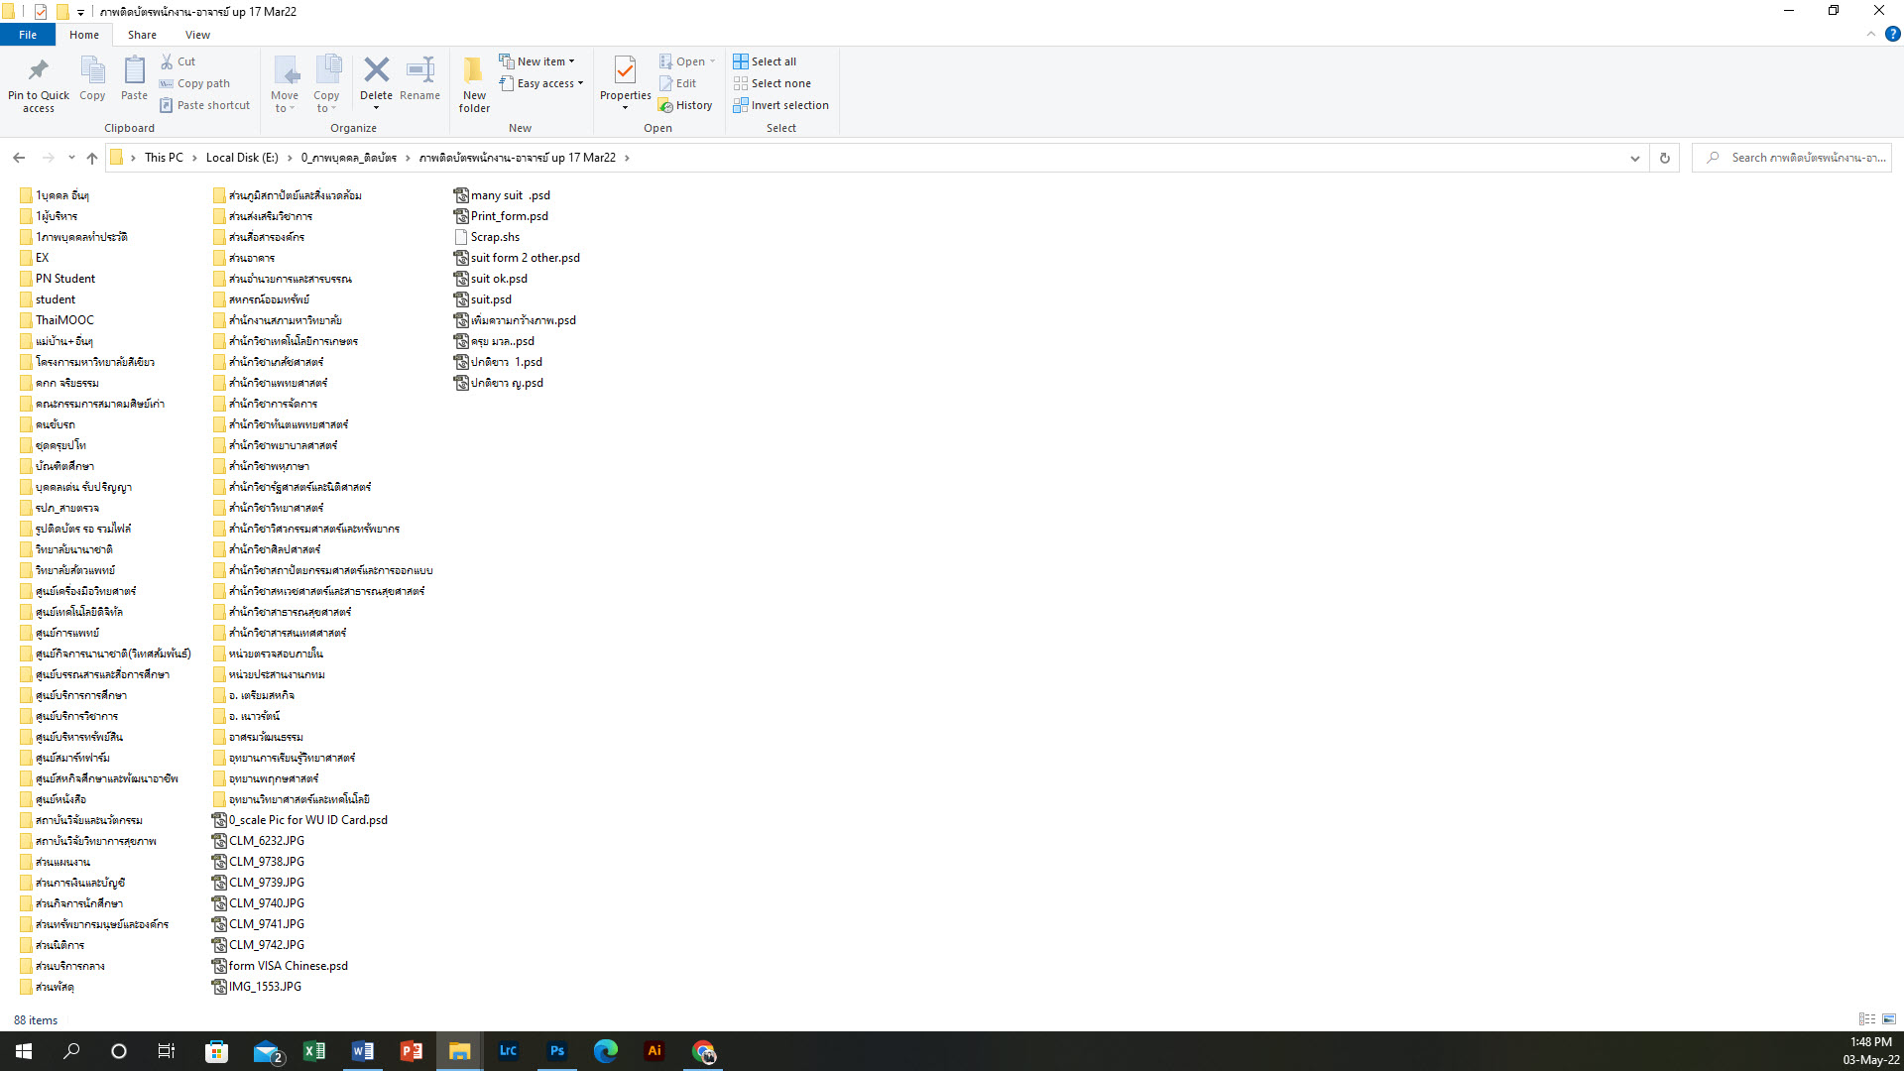
Task: Open recent locations dropdown arrow
Action: coord(71,158)
